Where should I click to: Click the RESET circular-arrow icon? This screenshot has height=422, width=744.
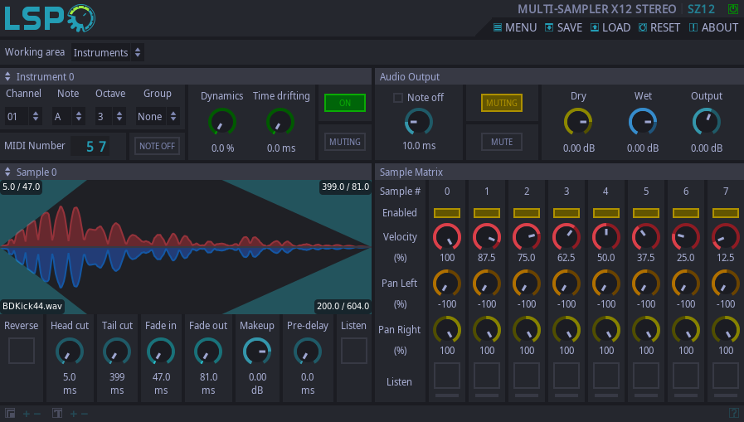click(643, 27)
